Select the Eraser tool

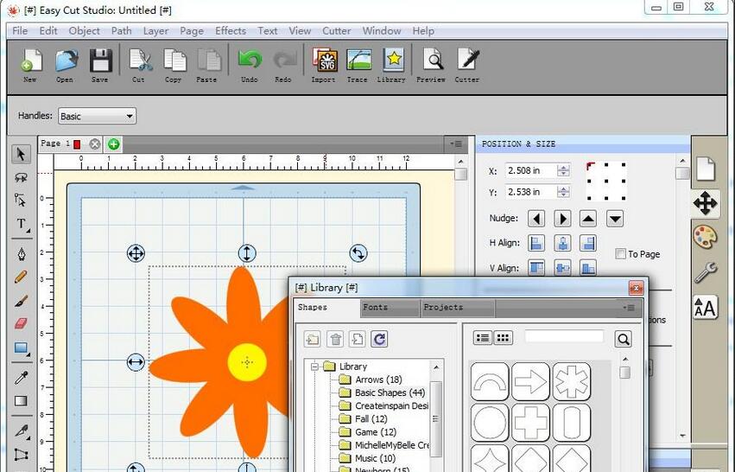pos(21,323)
